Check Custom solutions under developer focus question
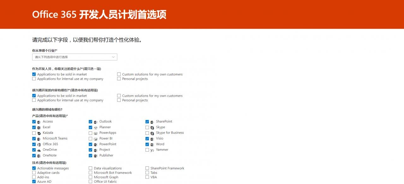This screenshot has width=404, height=184. click(119, 74)
